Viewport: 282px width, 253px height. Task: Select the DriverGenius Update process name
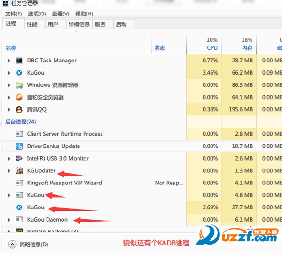click(54, 146)
